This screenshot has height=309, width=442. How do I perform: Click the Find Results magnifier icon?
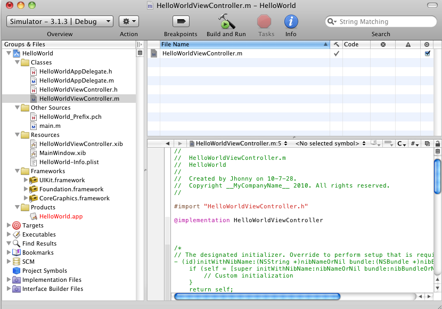tap(17, 243)
